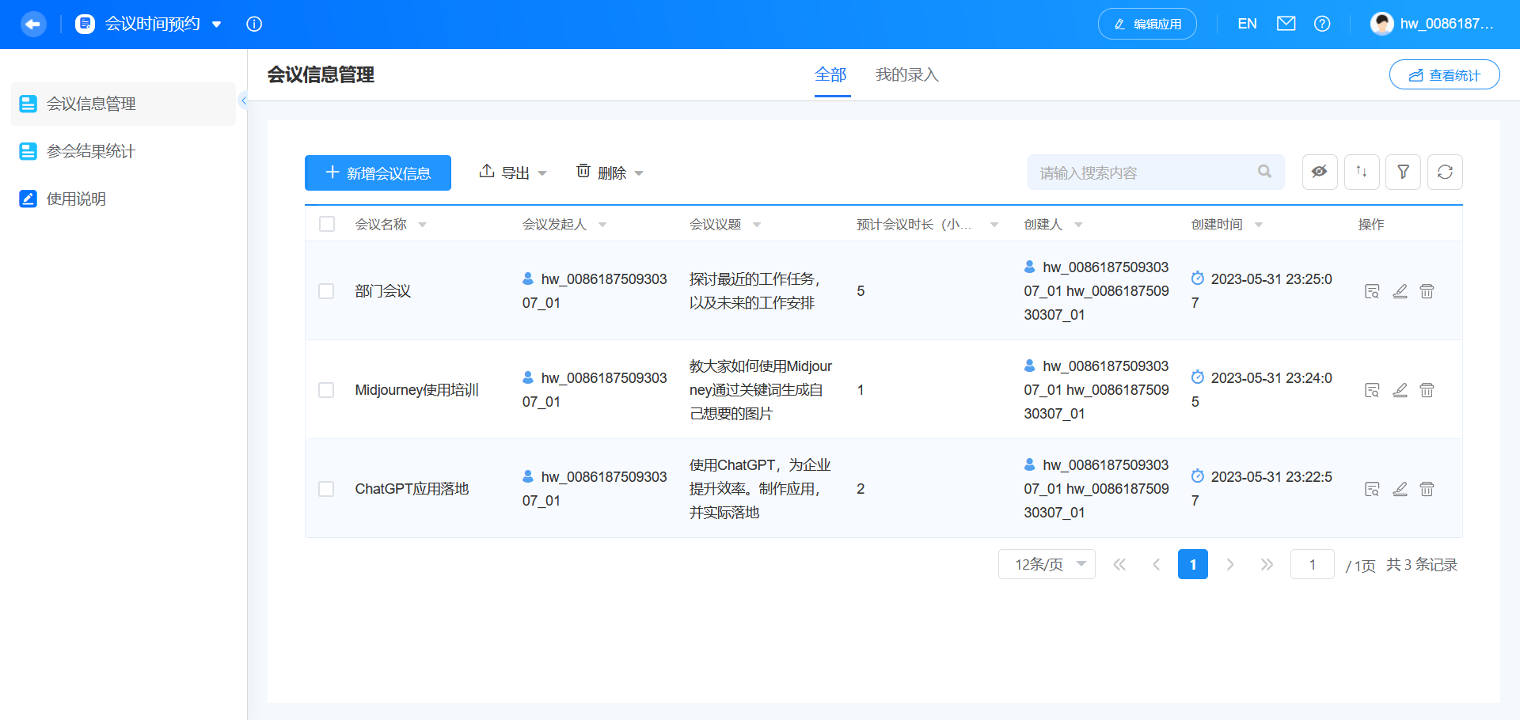Click the sort order icon beside the search bar
1520x720 pixels.
click(x=1361, y=172)
